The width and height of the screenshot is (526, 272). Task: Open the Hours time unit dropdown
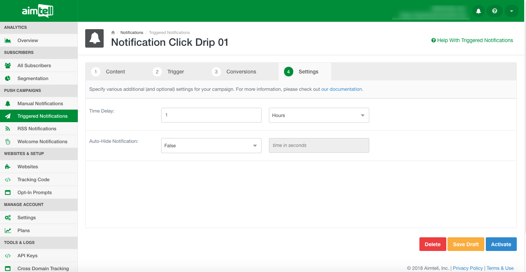click(x=319, y=116)
